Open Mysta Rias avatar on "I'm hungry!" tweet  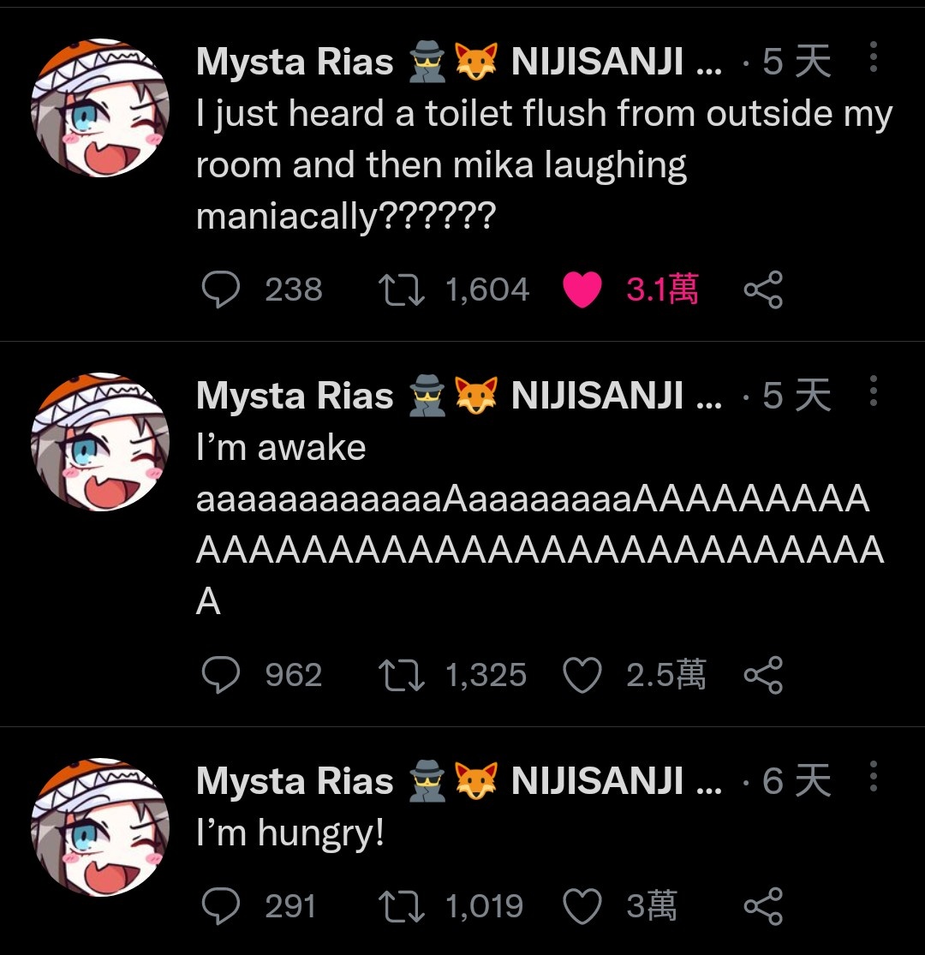100,827
